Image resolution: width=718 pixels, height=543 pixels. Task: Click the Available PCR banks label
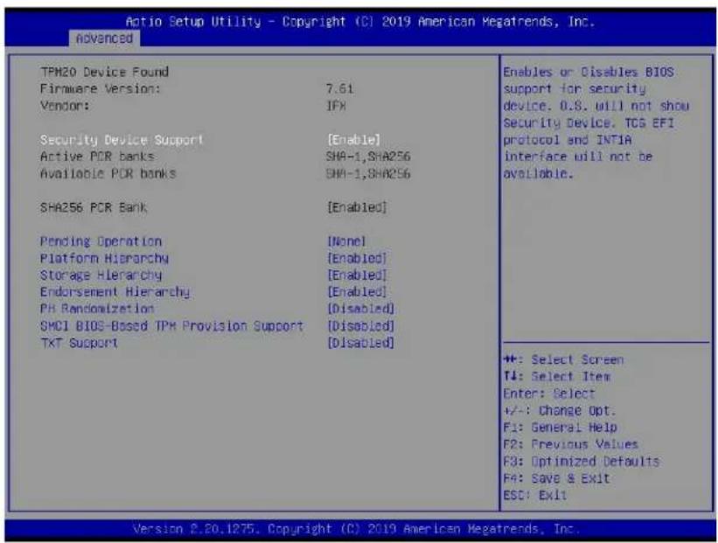click(108, 174)
